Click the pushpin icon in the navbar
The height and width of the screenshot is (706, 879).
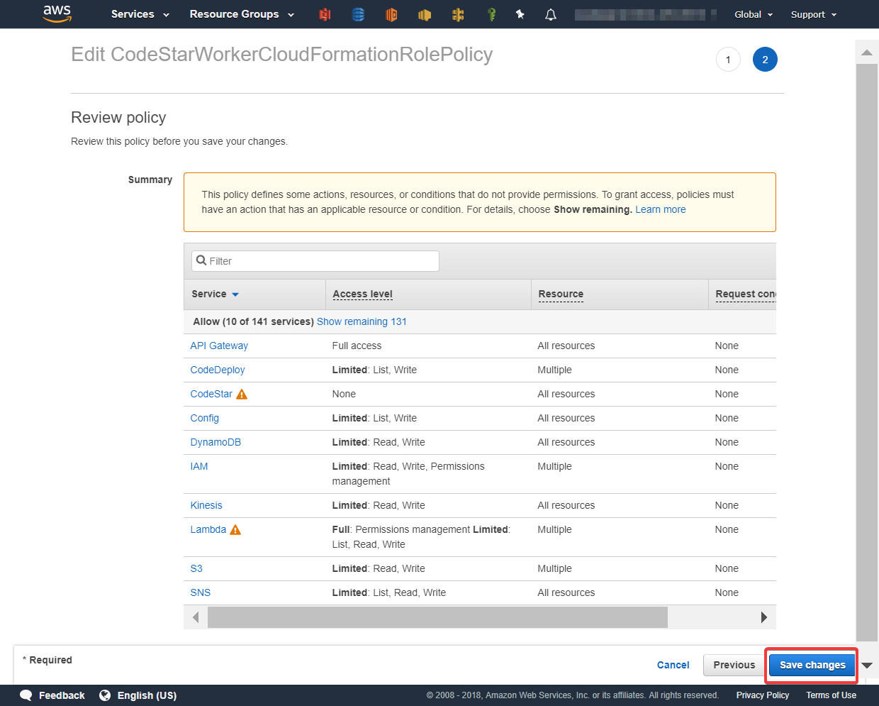click(520, 14)
